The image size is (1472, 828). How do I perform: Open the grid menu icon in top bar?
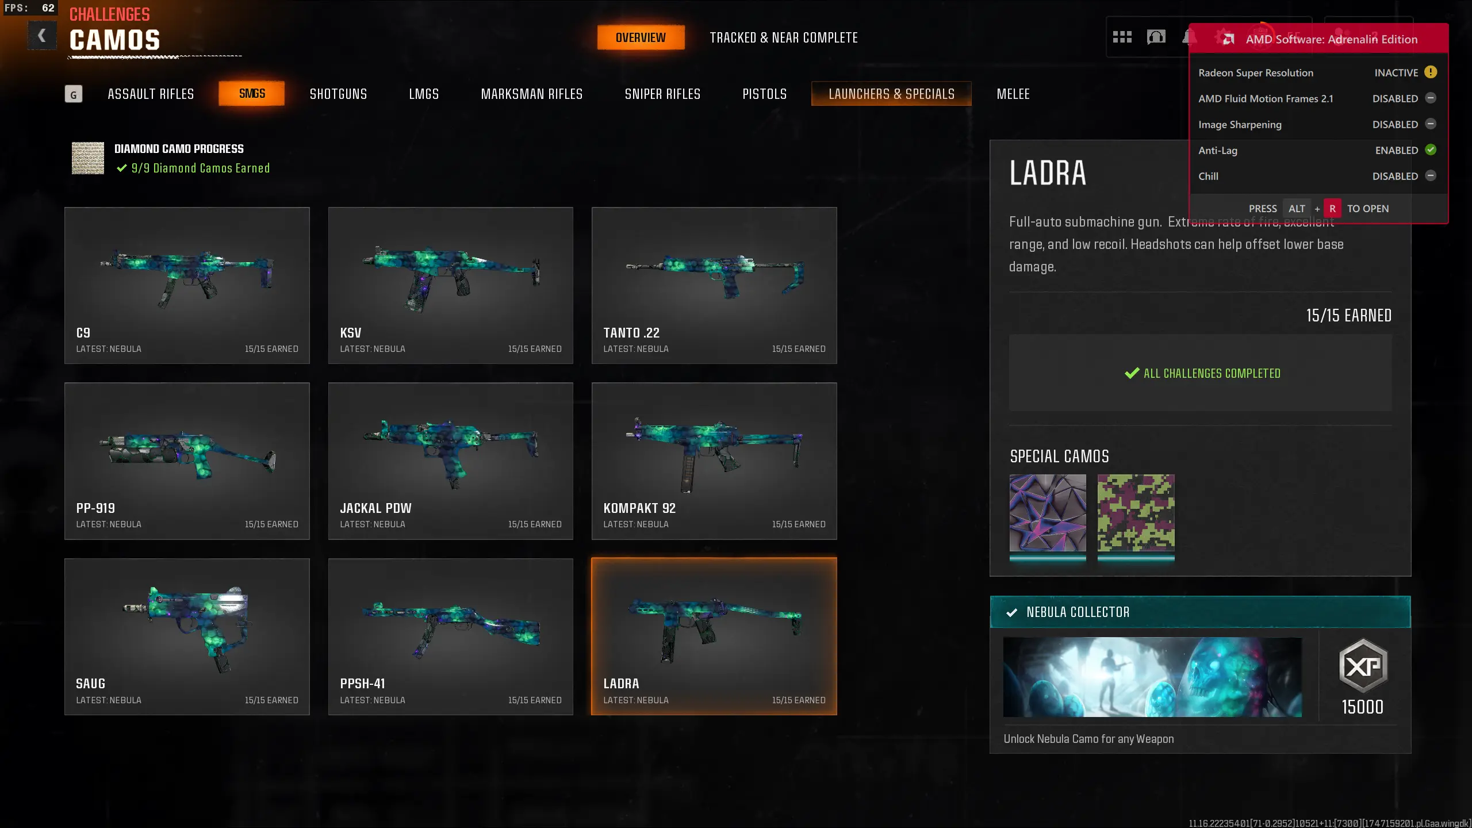pyautogui.click(x=1122, y=37)
